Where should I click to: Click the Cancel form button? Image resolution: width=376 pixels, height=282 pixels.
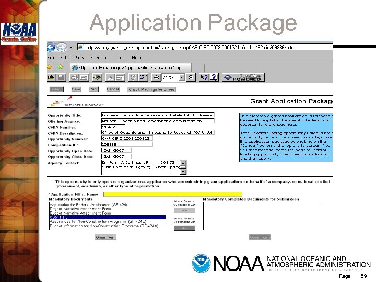[x=113, y=89]
